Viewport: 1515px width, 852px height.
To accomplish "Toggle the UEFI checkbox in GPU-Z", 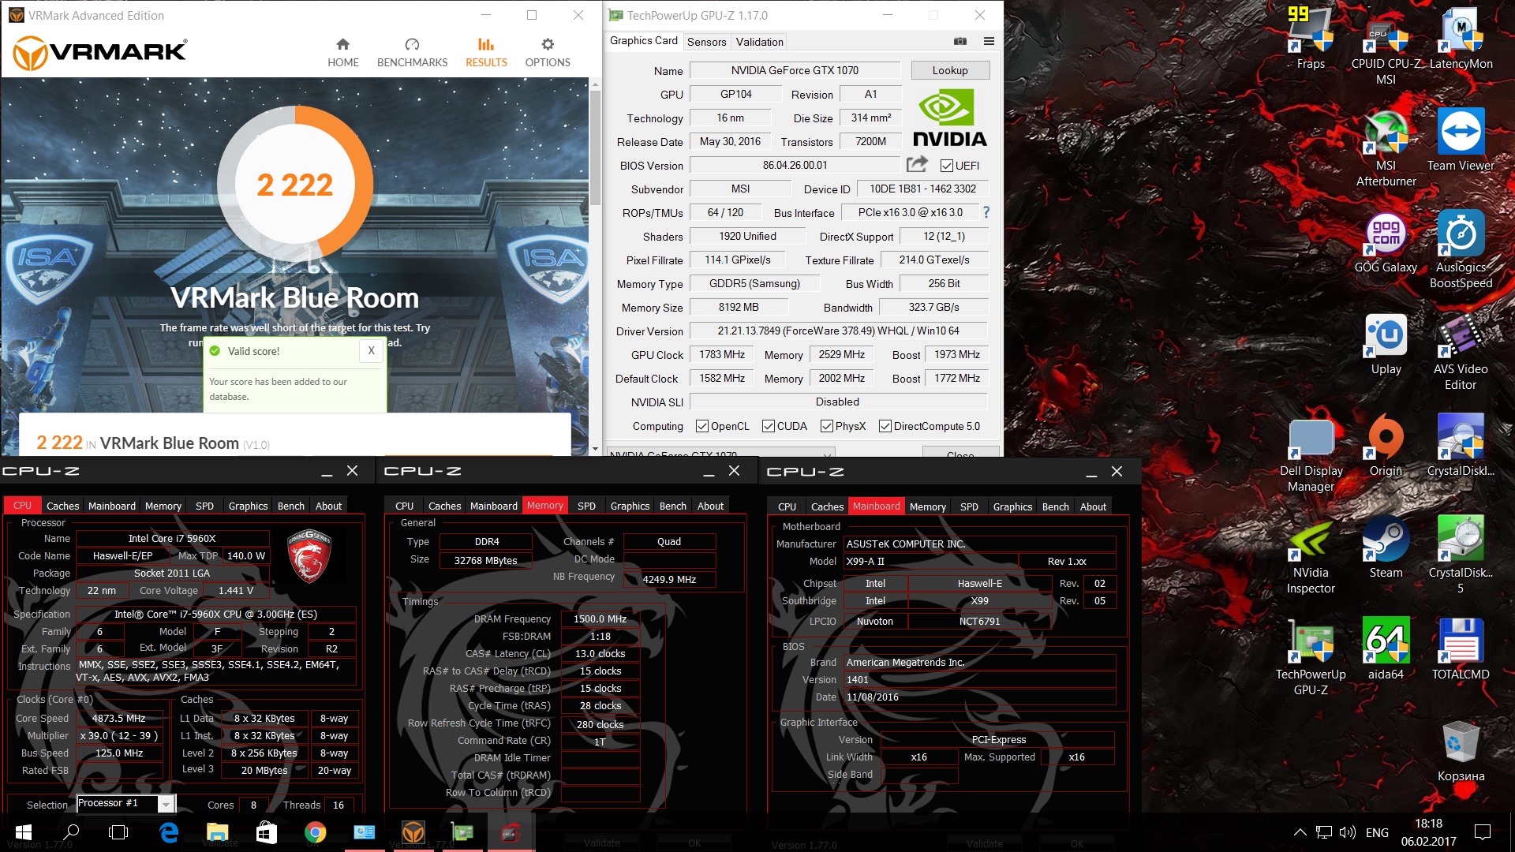I will pyautogui.click(x=947, y=166).
